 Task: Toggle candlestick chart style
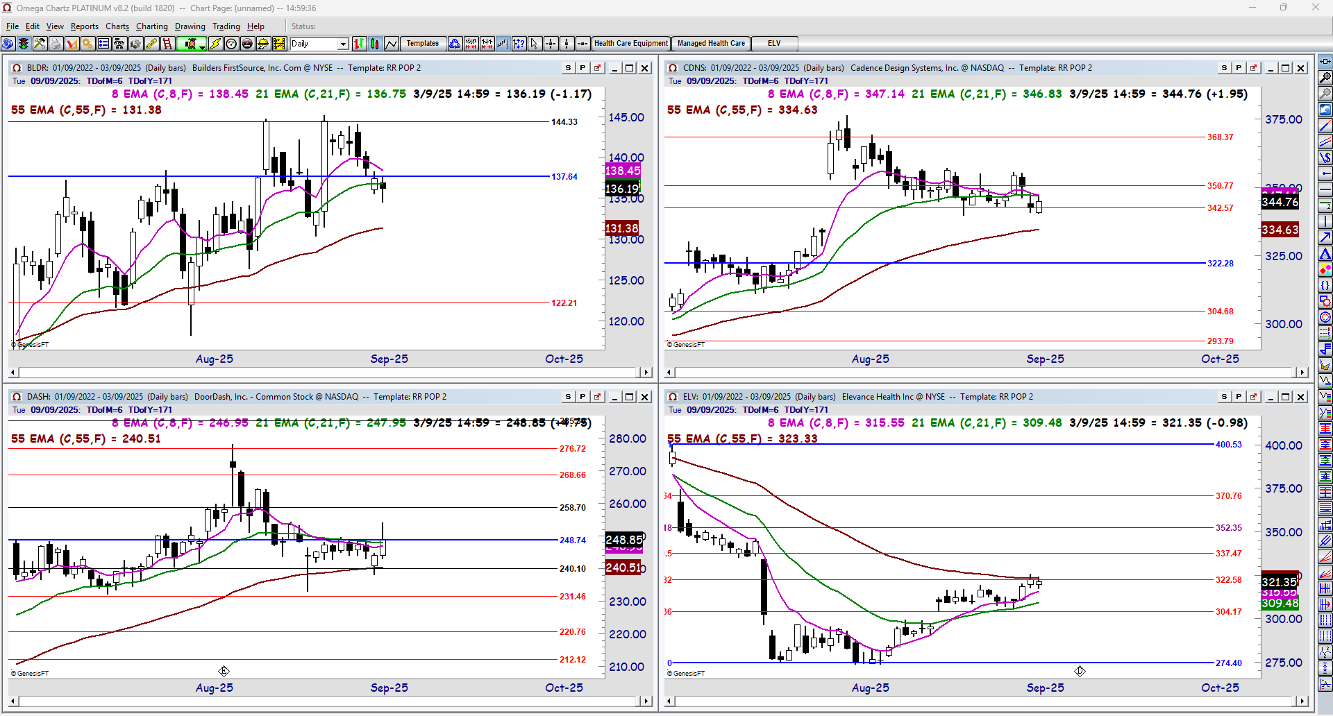375,44
